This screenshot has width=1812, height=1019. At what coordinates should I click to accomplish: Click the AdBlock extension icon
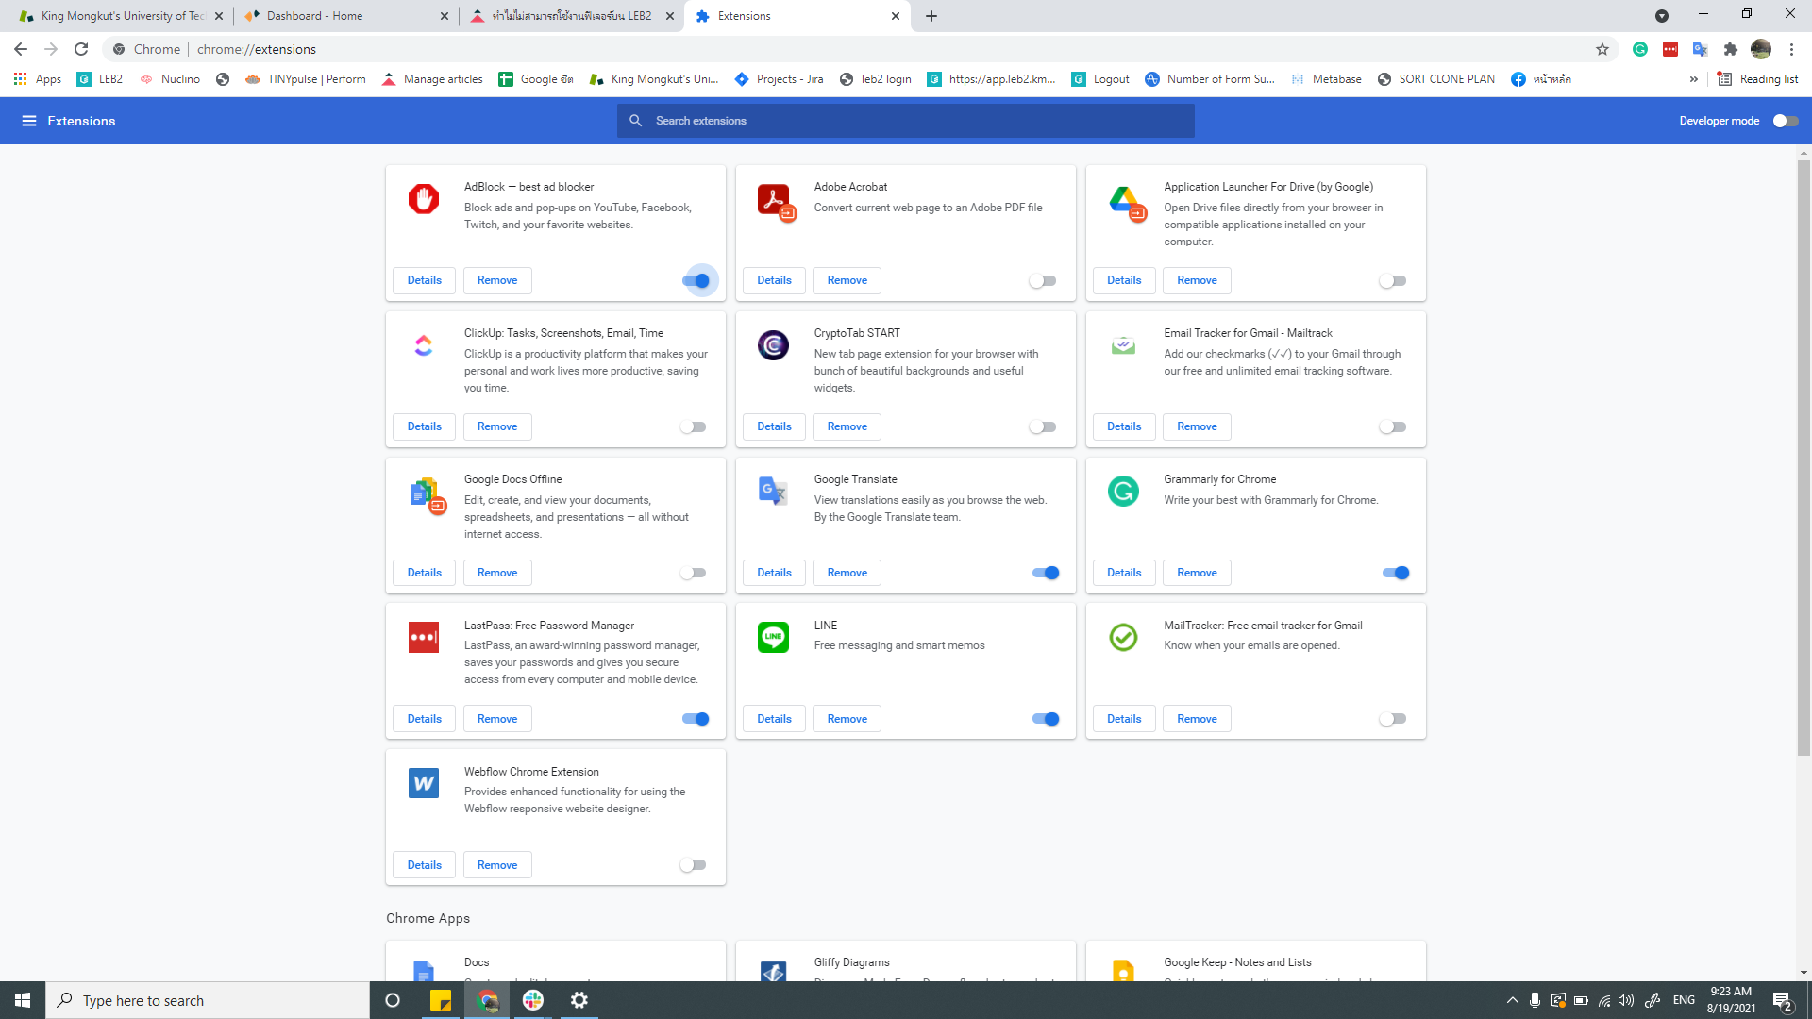(424, 199)
